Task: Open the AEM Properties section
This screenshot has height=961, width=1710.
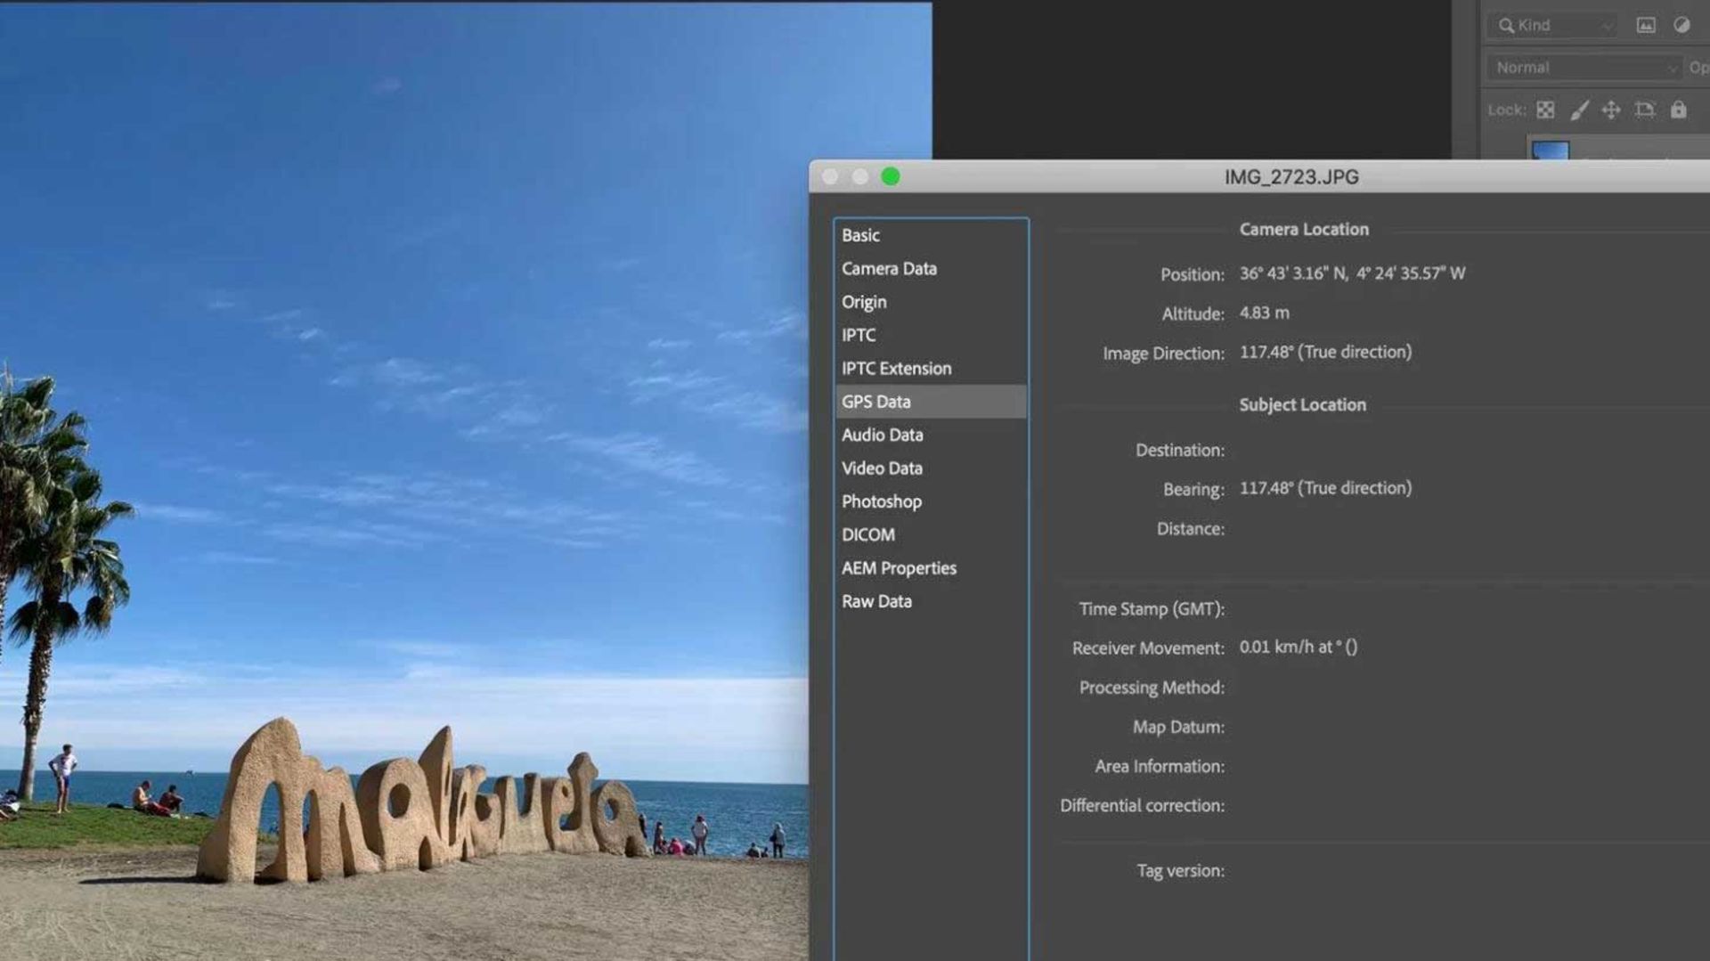Action: [899, 568]
